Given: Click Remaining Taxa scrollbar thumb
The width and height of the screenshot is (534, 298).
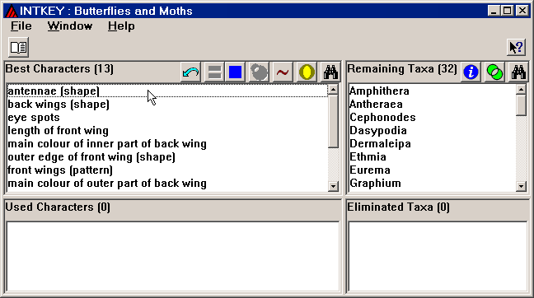Looking at the screenshot, I should pos(521,106).
